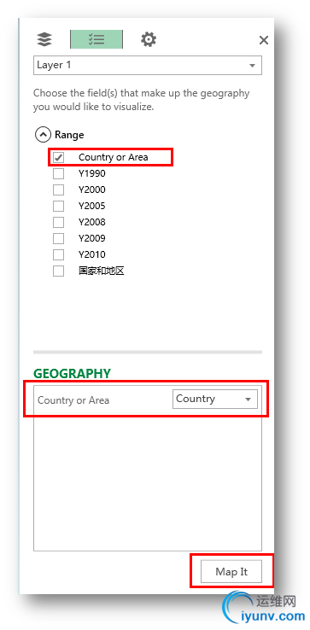Open the Layer Manager stack icon
This screenshot has height=630, width=310.
coord(44,39)
